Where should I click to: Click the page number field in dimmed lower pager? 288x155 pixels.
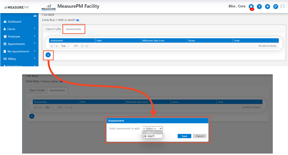(x=54, y=107)
